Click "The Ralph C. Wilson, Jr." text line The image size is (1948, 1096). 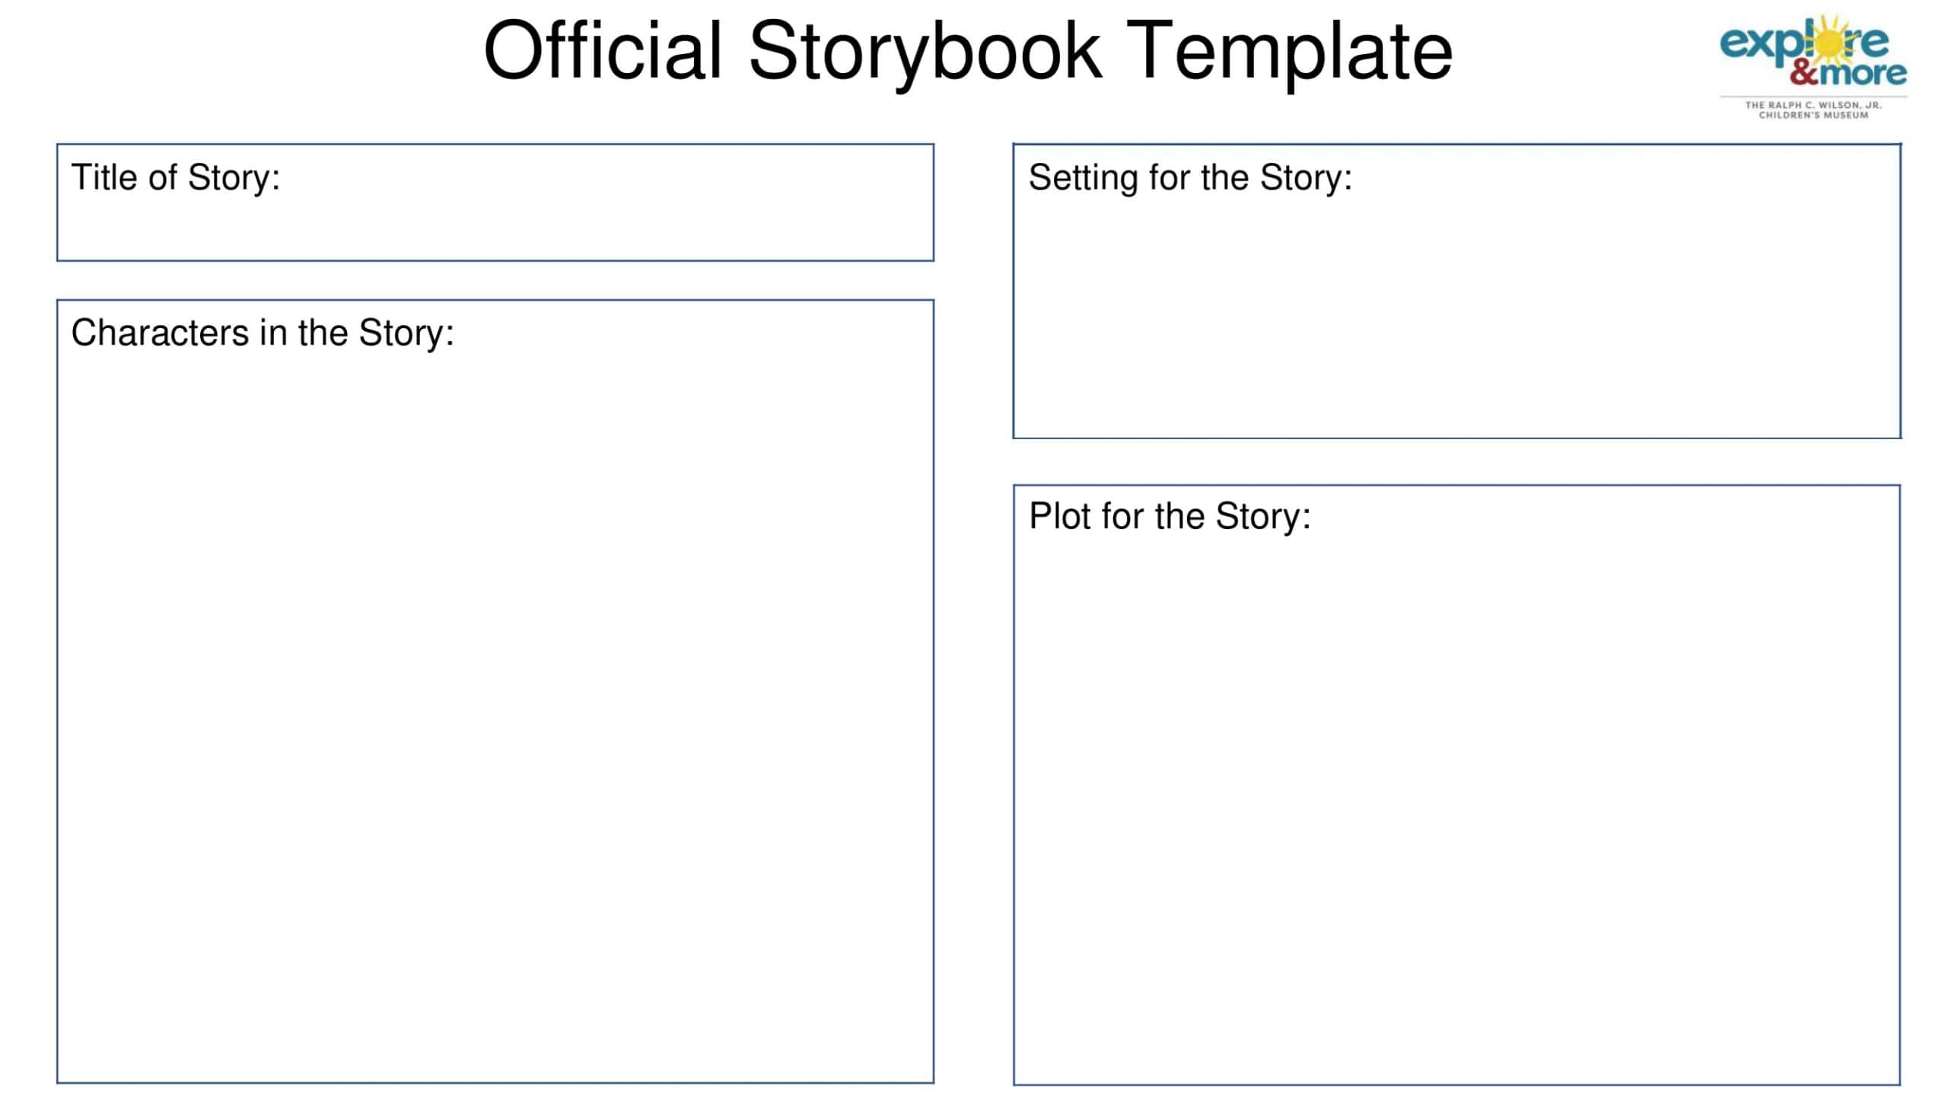(x=1813, y=105)
